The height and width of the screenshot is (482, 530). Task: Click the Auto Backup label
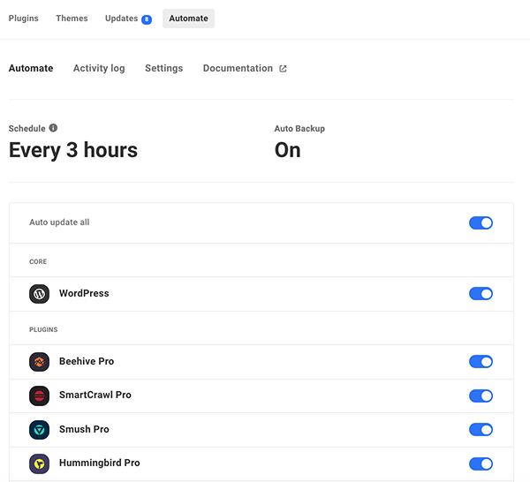click(x=299, y=128)
